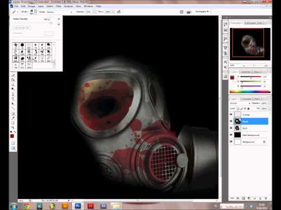Hide the Dark background layer

pos(231,135)
